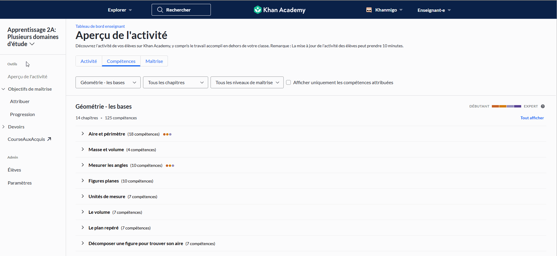Expand the Figures planes chapter
The height and width of the screenshot is (256, 557).
click(83, 181)
